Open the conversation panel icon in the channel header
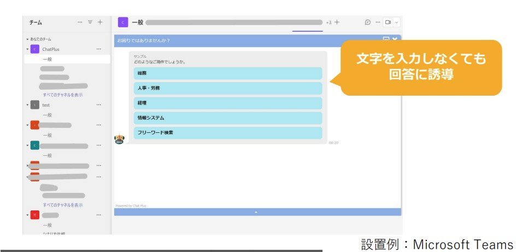 [367, 22]
